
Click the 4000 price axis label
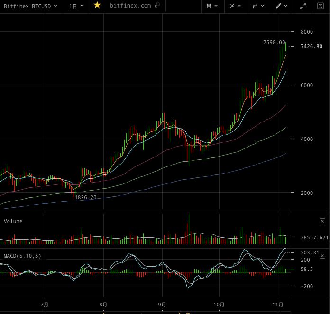307,139
